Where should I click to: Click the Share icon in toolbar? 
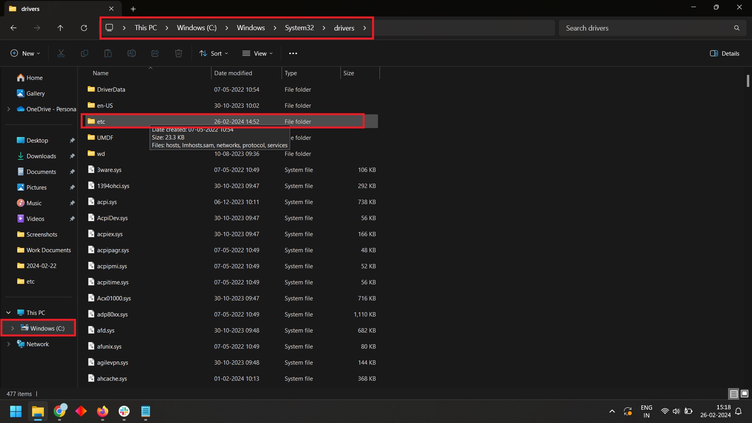coord(155,53)
